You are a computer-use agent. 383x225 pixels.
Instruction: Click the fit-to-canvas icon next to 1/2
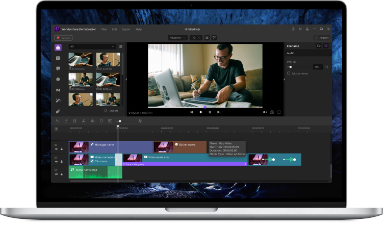pos(207,38)
